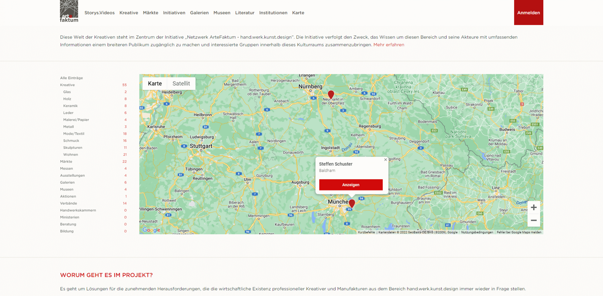Filter by Schmuck subcategory

point(71,141)
